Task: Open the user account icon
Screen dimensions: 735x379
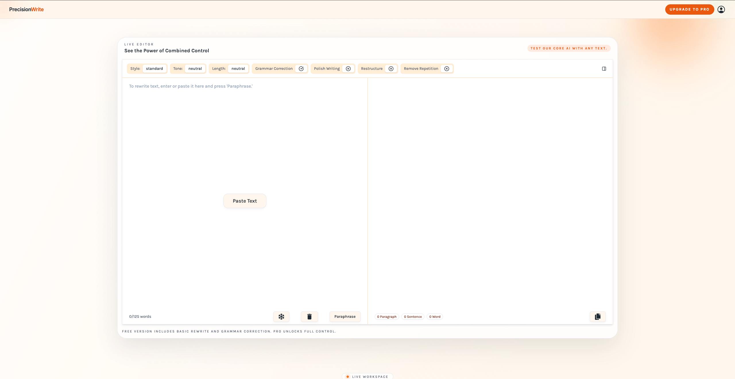Action: point(722,9)
